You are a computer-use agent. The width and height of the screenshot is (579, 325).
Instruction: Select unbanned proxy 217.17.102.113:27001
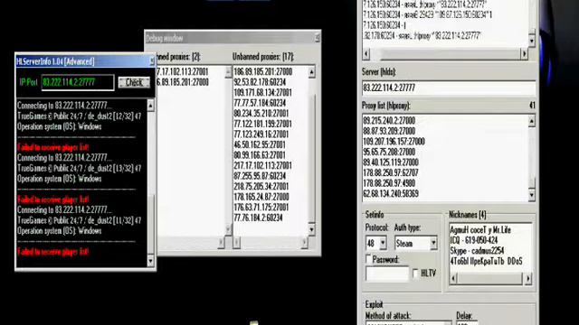click(x=262, y=165)
